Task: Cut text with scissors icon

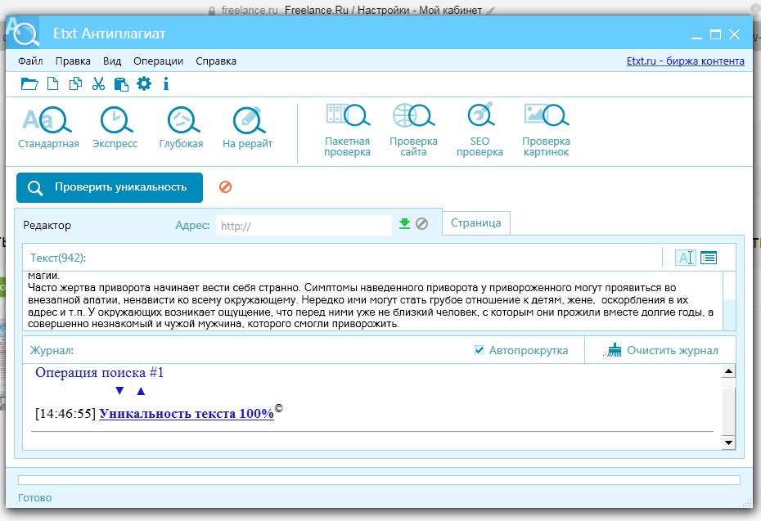Action: click(x=98, y=84)
